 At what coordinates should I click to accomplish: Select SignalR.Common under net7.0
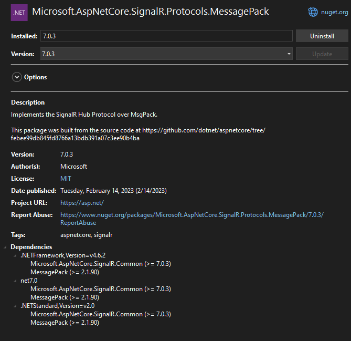pos(101,289)
